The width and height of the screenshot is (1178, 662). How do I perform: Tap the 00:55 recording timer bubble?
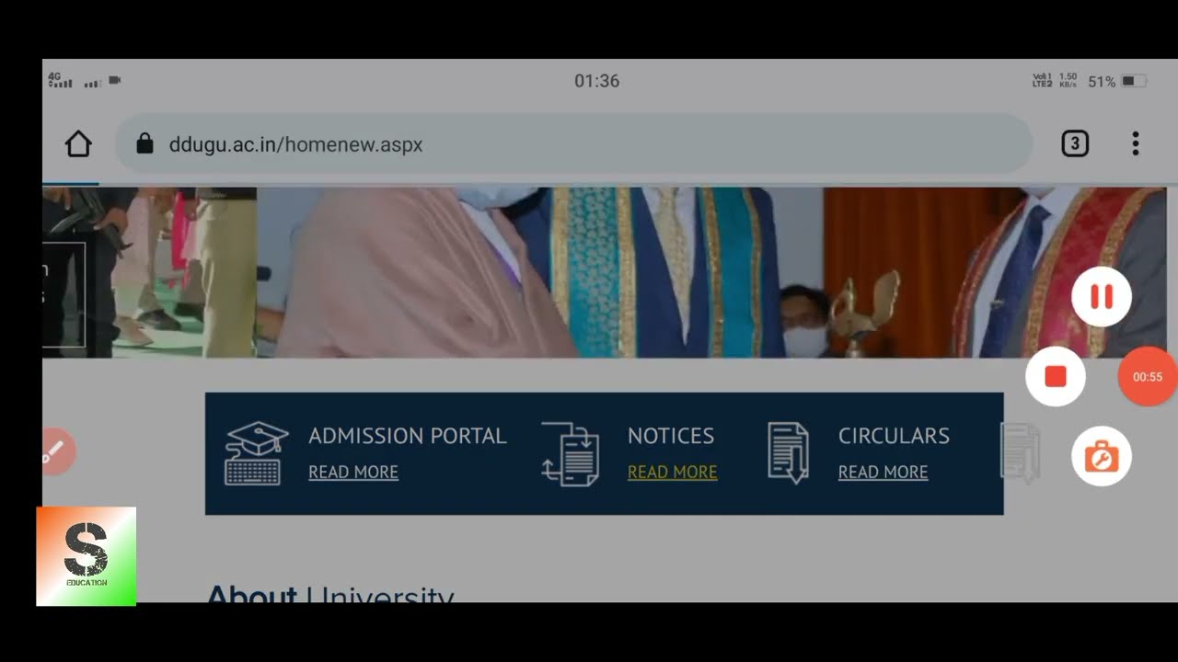point(1147,377)
